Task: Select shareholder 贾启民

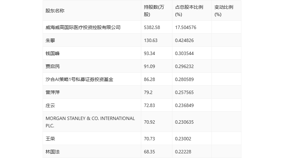Action: tap(52, 66)
